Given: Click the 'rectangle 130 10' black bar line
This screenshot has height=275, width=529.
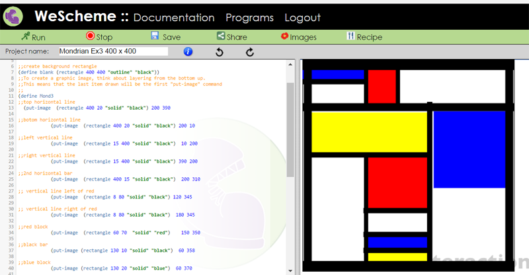Looking at the screenshot, I should (123, 251).
